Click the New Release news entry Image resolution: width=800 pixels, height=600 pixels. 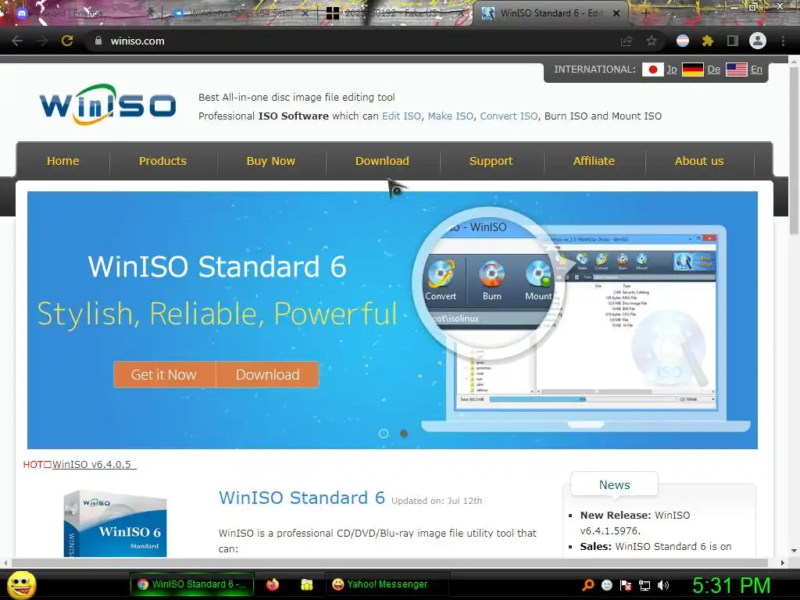(634, 523)
